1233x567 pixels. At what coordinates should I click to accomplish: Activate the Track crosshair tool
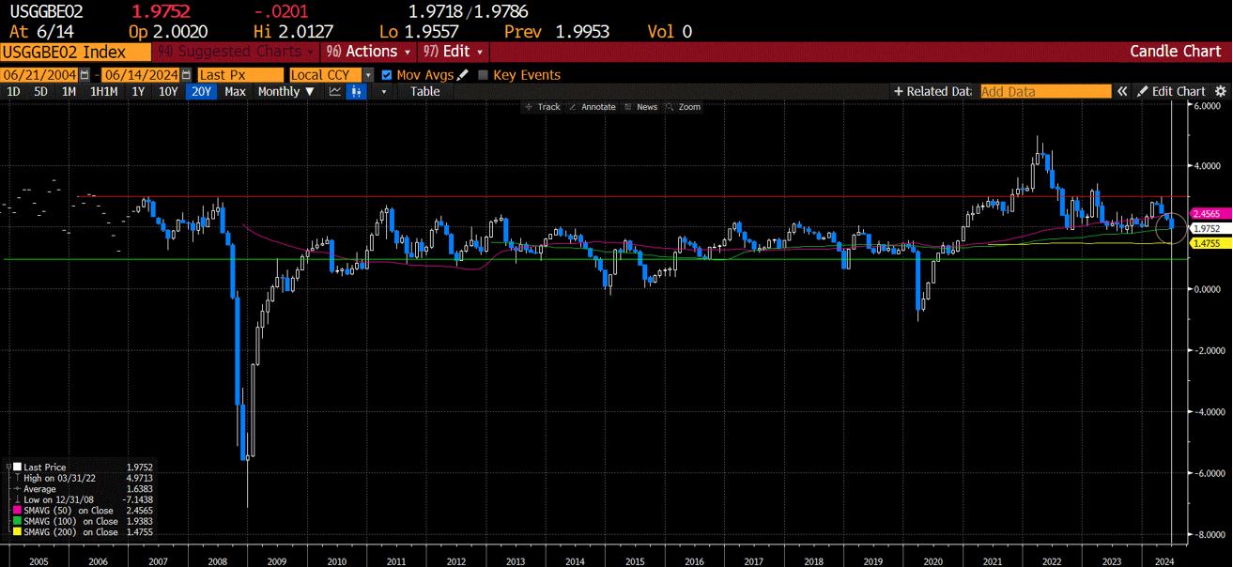[543, 106]
